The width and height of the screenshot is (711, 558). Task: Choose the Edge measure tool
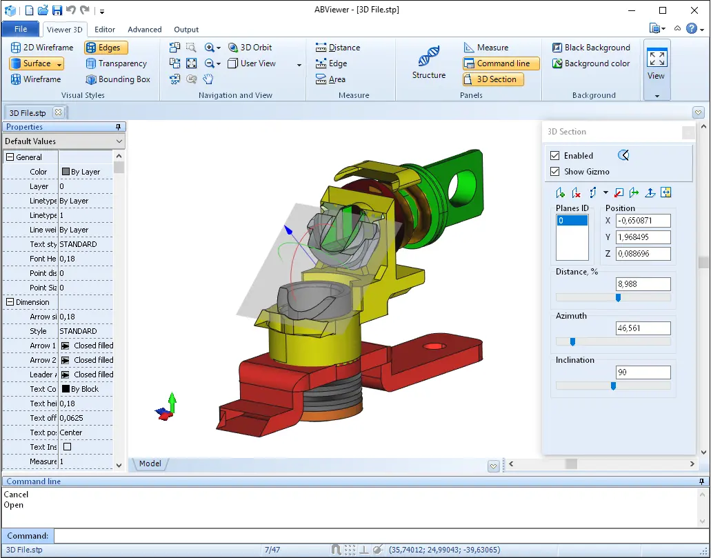[x=332, y=63]
